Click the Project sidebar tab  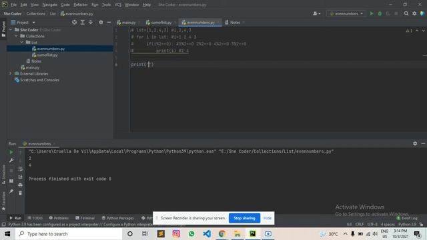3,29
